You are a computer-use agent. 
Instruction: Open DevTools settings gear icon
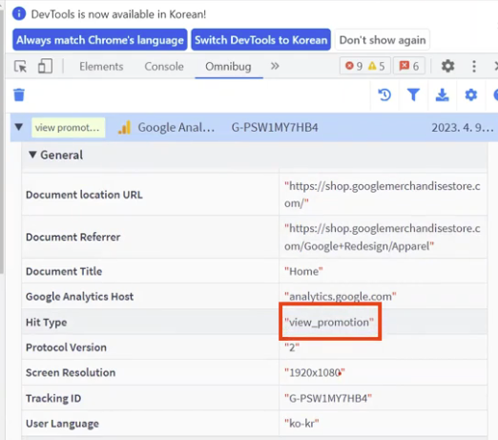(x=447, y=66)
